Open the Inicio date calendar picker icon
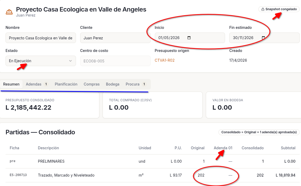The image size is (301, 186). pos(189,38)
